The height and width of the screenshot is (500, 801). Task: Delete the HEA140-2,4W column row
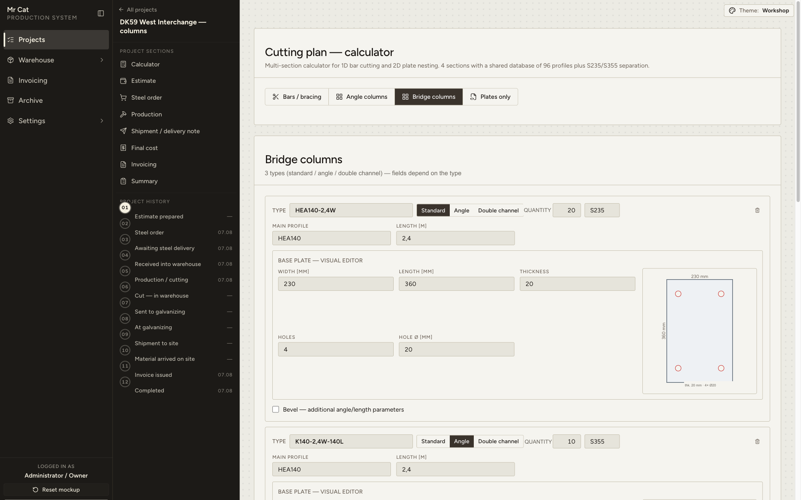pyautogui.click(x=757, y=210)
